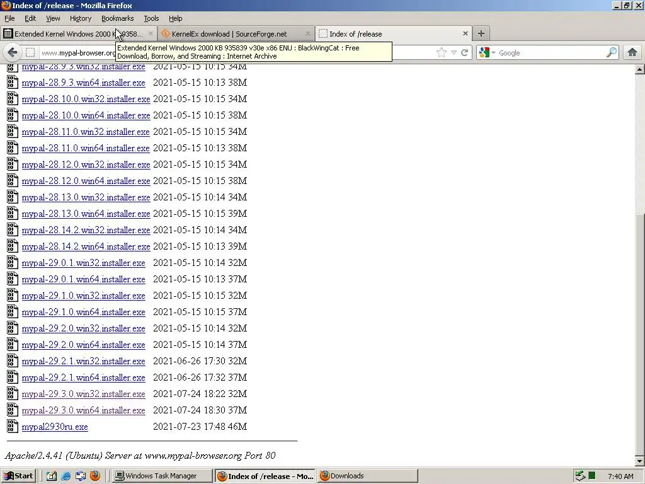The width and height of the screenshot is (645, 484).
Task: Open the Bookmarks menu
Action: pos(118,18)
